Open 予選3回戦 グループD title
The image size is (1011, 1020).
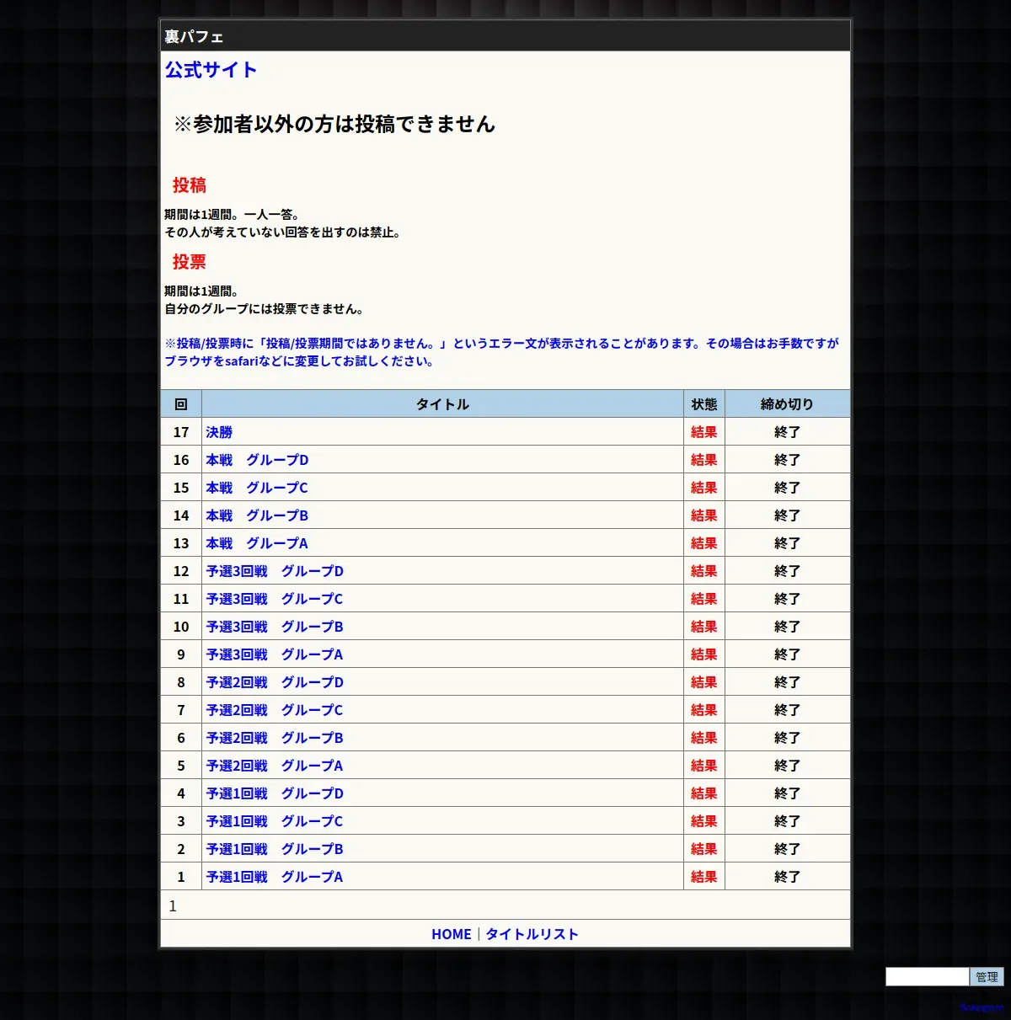pos(275,571)
